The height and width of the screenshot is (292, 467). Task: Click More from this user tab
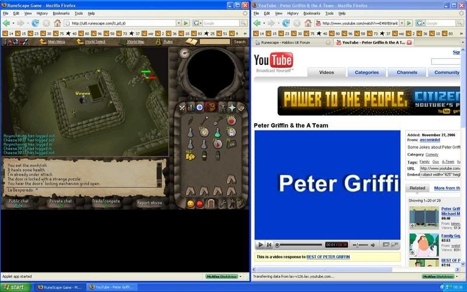(x=447, y=188)
